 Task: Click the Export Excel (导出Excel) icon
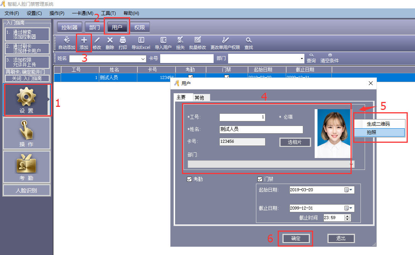tap(141, 40)
